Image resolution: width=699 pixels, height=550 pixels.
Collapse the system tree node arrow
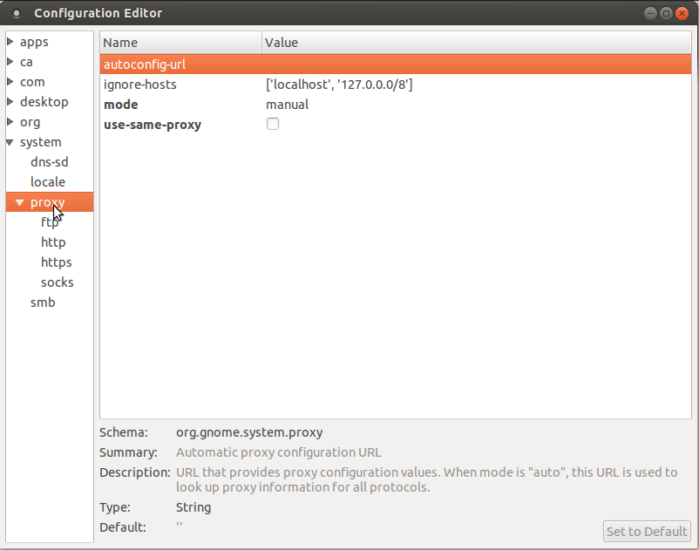point(10,142)
